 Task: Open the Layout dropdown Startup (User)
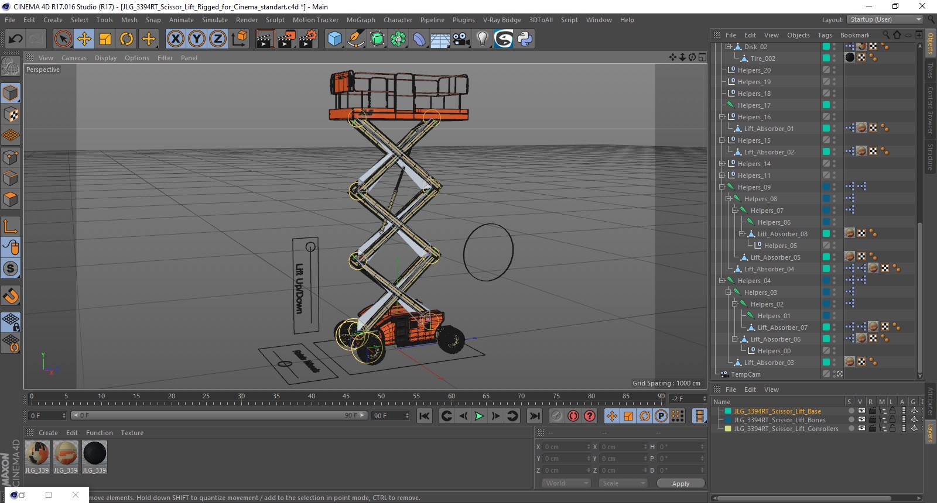click(885, 19)
